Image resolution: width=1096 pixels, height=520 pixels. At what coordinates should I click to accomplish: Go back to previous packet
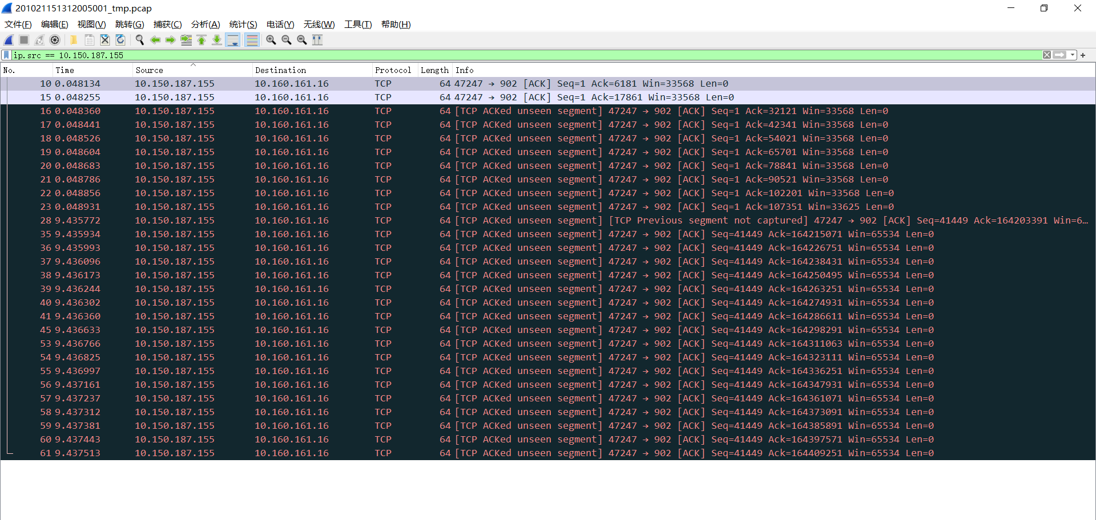tap(155, 40)
